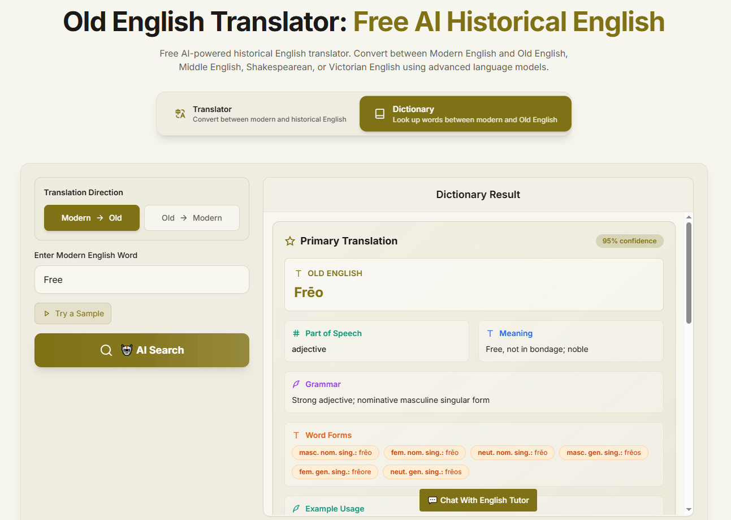Click the 'Free AI Historical English' title text

(x=509, y=22)
